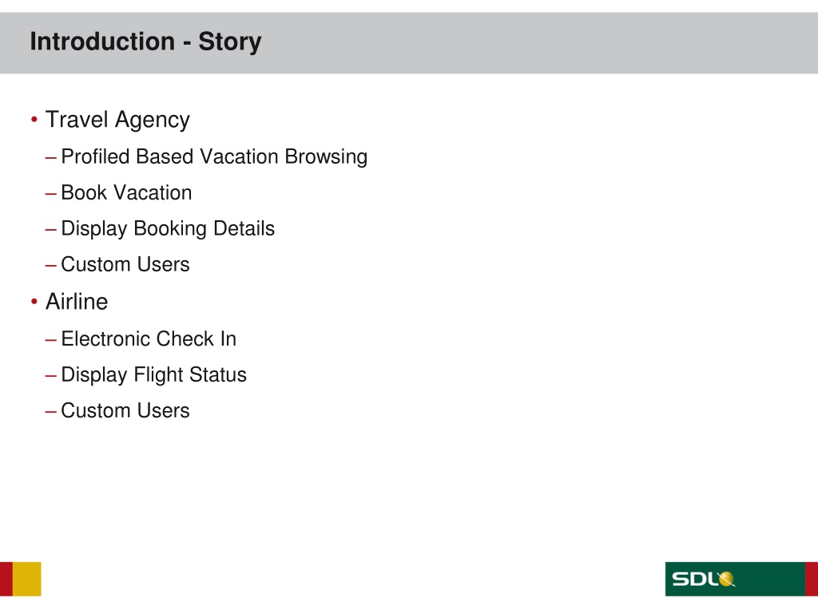Select Display Booking Details item
This screenshot has width=818, height=613.
coord(168,228)
